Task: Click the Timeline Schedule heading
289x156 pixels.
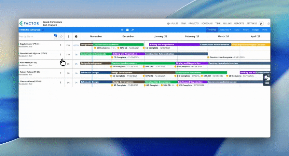Action: [x=30, y=30]
